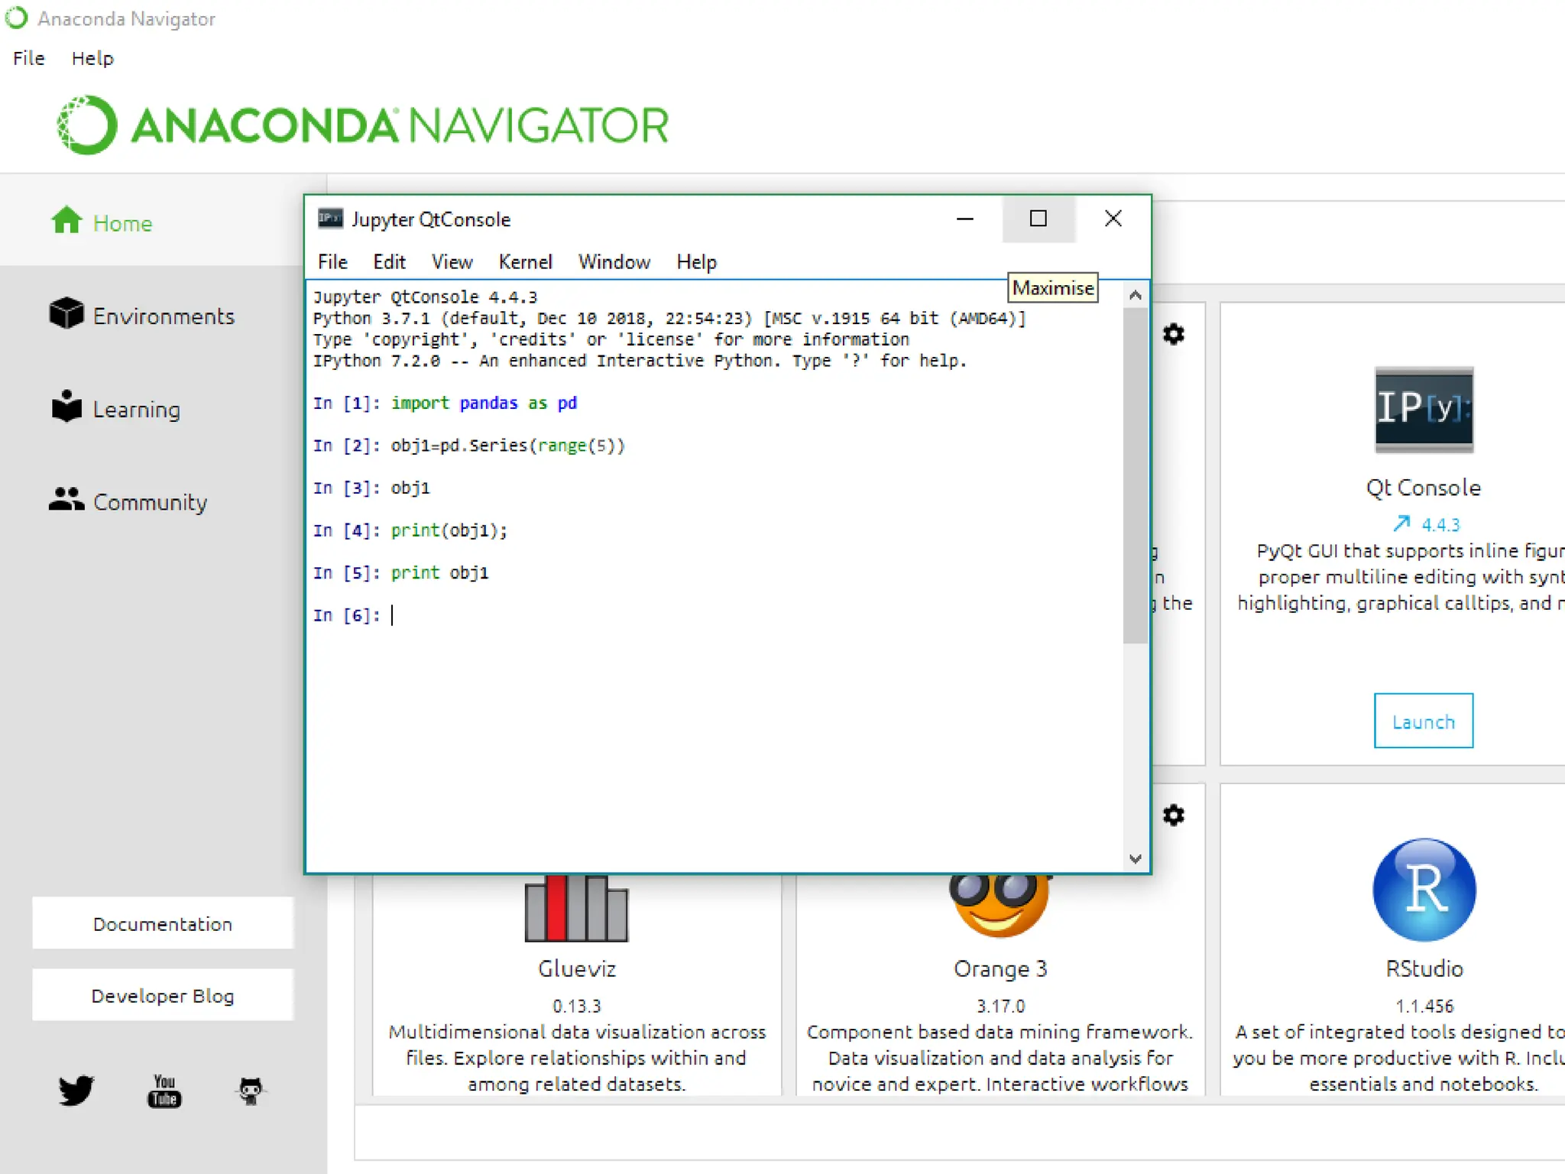Open the Developer Blog button
Screen dimensions: 1565x1174
[x=162, y=995]
